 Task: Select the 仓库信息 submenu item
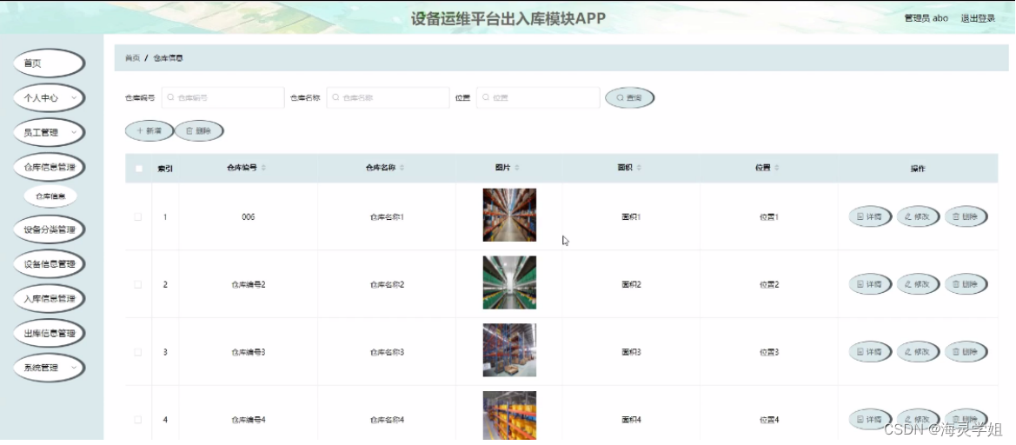pos(50,196)
